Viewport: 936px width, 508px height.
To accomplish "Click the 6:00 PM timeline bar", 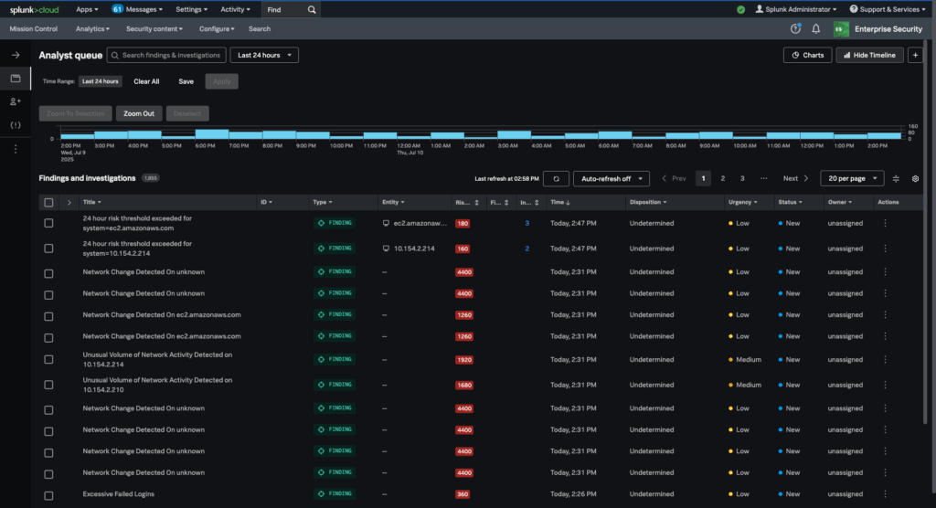I will click(212, 133).
